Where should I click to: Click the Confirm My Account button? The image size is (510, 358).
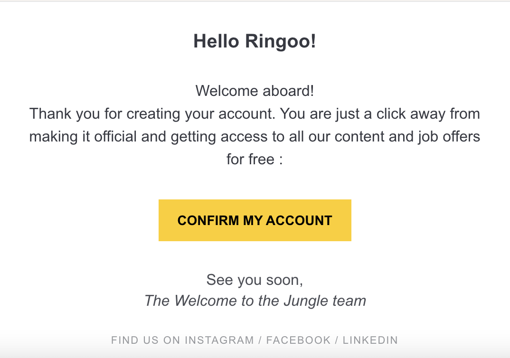pyautogui.click(x=255, y=220)
